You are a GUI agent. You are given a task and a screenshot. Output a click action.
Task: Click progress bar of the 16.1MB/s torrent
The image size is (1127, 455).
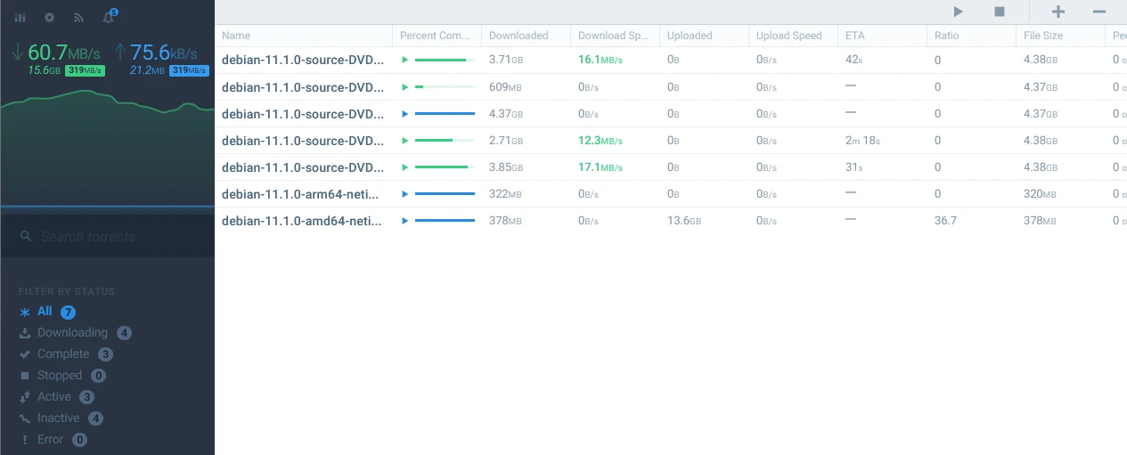pos(445,61)
